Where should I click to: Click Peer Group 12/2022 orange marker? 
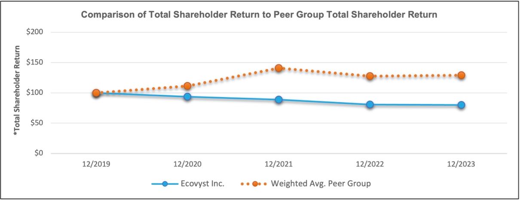pos(370,76)
